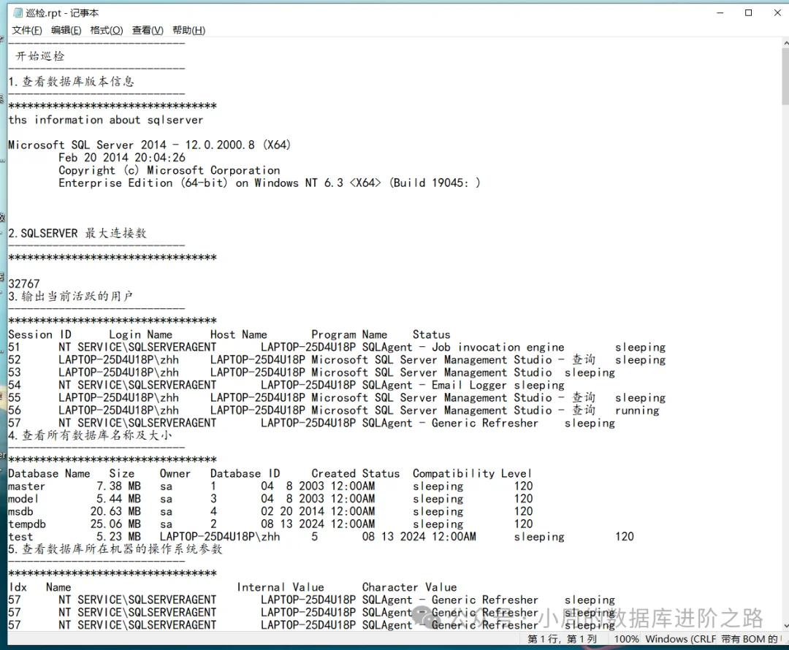Click the 'Internal Value' column header

281,587
